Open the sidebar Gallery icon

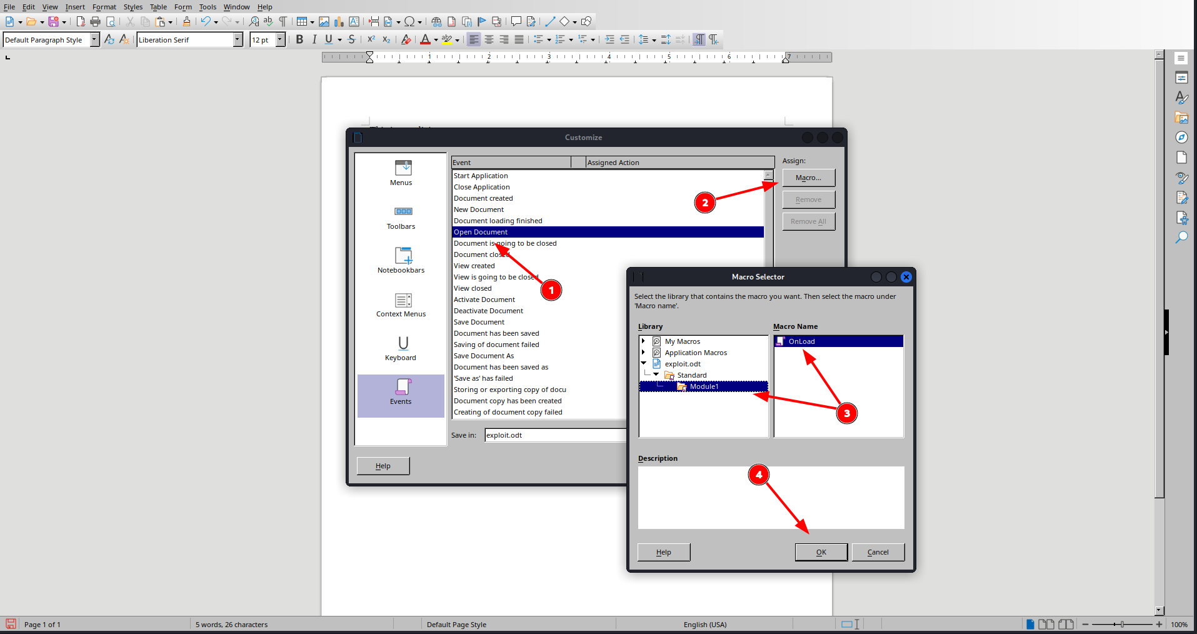(1181, 117)
